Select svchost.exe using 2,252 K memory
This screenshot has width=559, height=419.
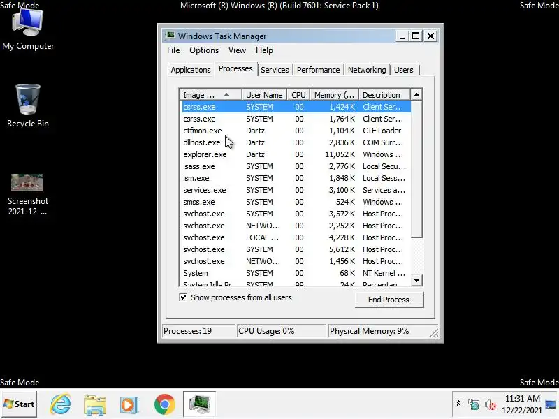click(296, 226)
